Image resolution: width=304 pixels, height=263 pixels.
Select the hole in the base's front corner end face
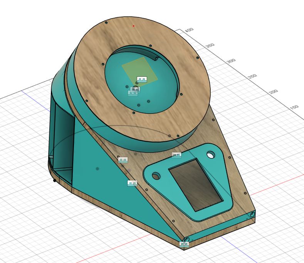point(187,239)
